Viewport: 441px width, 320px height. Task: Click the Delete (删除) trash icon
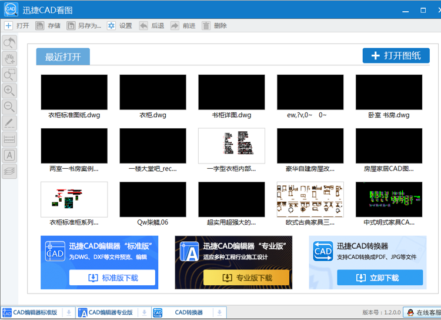(x=206, y=26)
